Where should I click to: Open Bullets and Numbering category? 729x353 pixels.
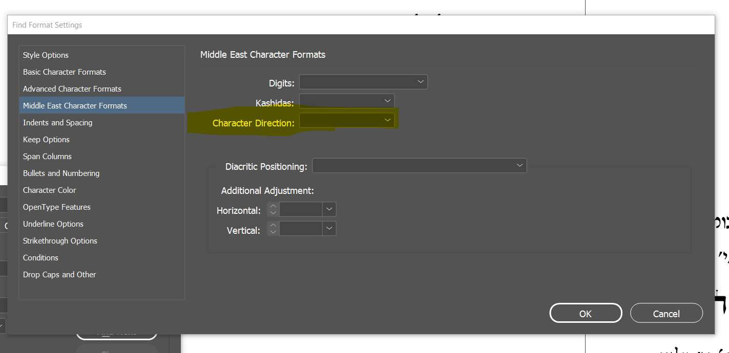[x=61, y=173]
